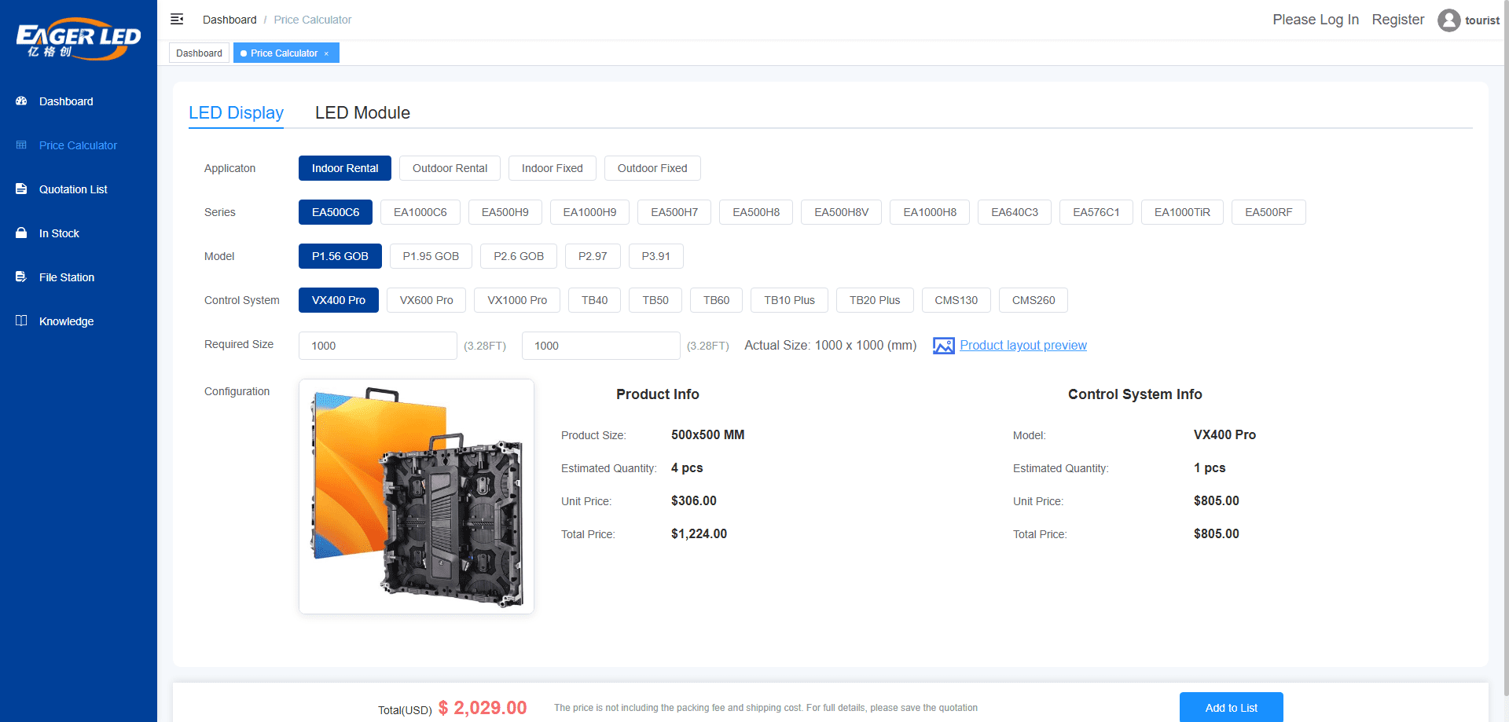
Task: Click the In Stock lock icon
Action: 21,233
